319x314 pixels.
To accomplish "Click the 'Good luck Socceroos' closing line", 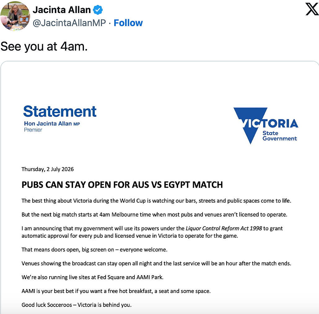I will (x=76, y=305).
